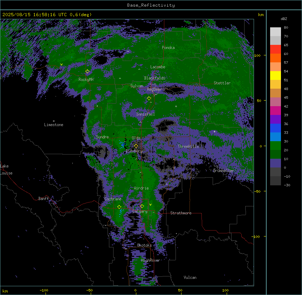Click the Okotoks city label
302x295 pixels.
(144, 245)
